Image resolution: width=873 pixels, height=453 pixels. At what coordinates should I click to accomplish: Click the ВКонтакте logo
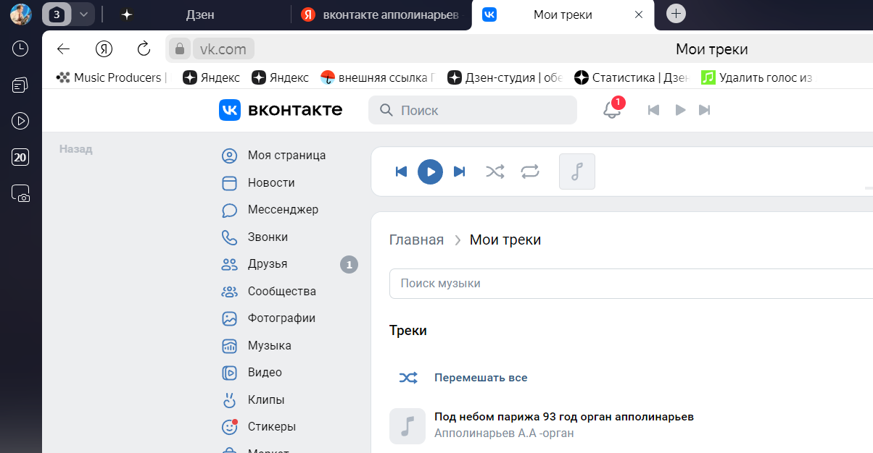tap(281, 110)
